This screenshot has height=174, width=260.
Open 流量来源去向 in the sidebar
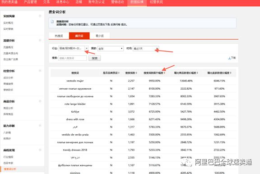coord(11,53)
